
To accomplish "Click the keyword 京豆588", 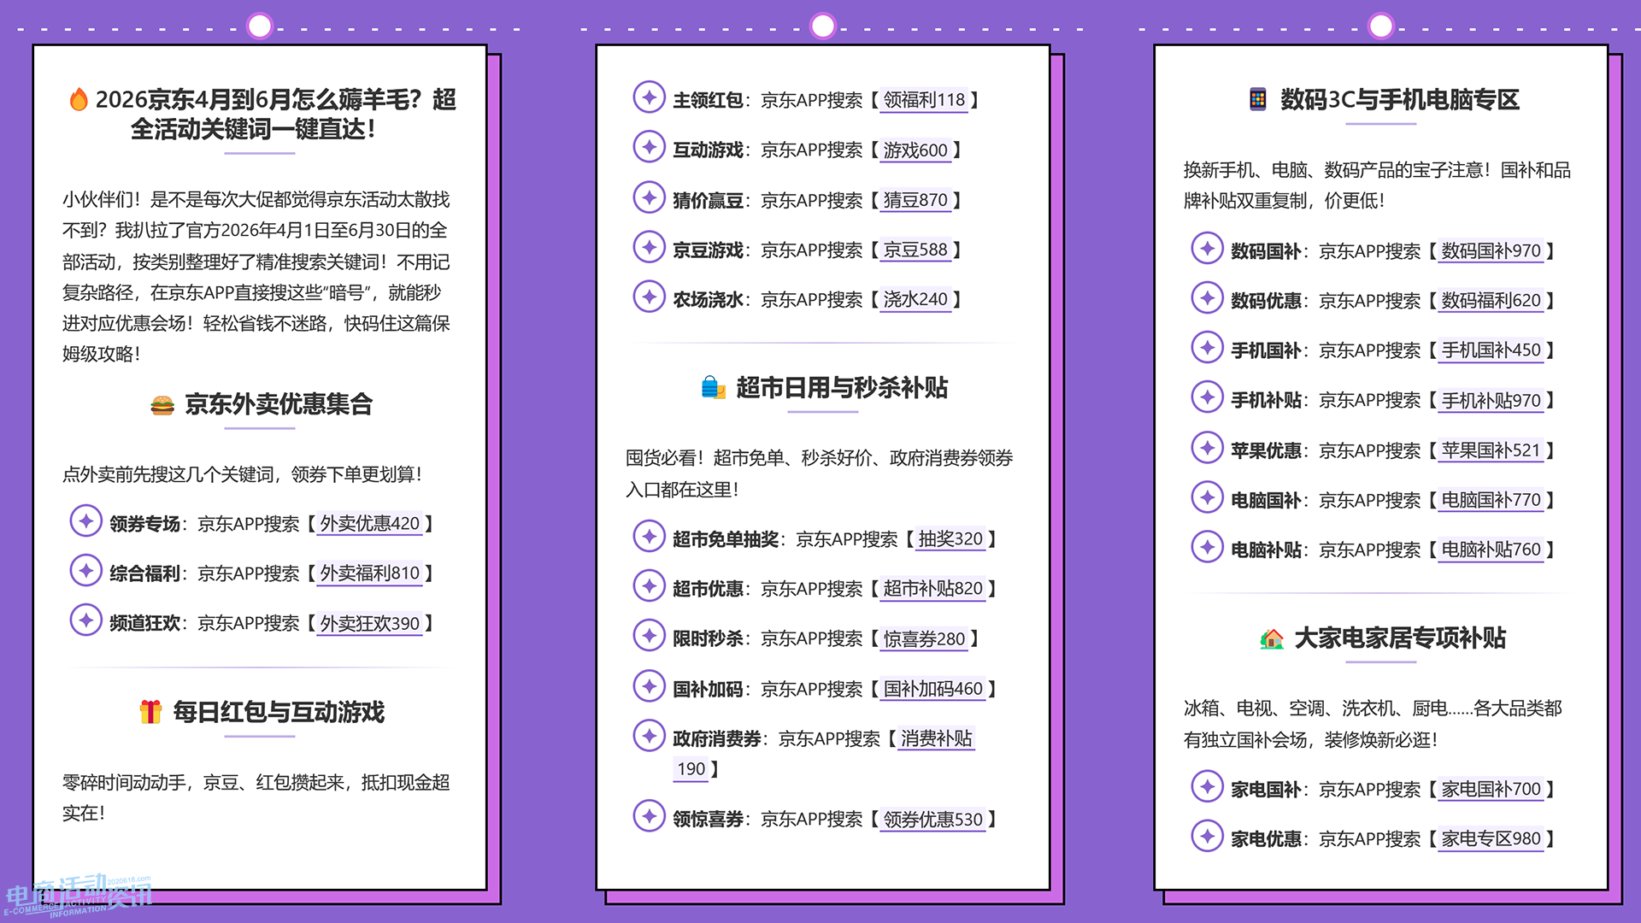I will click(x=915, y=250).
